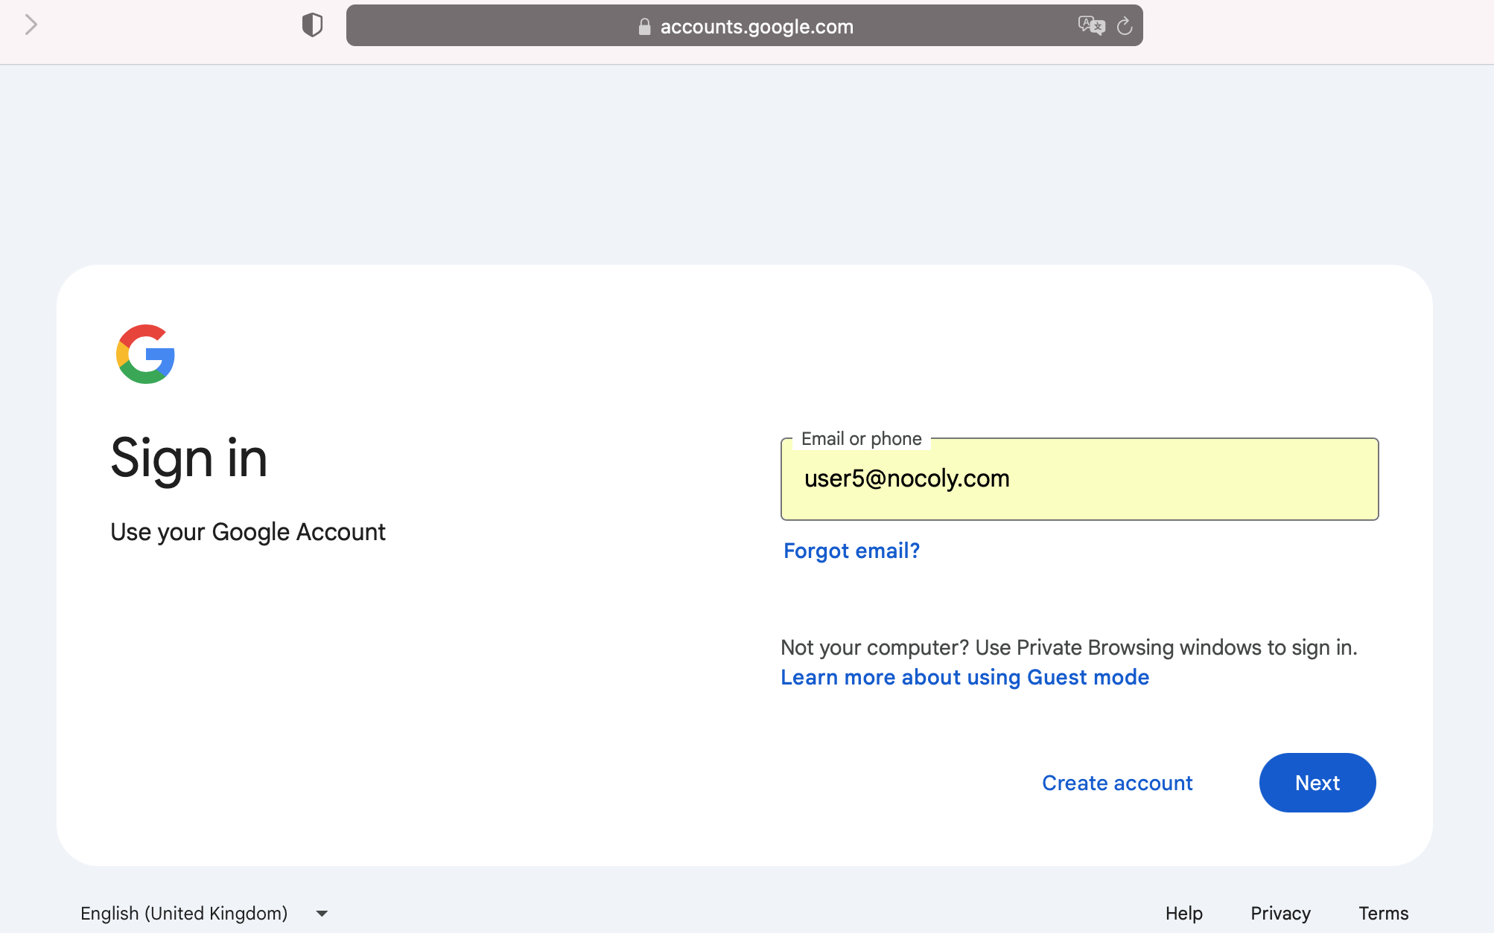The width and height of the screenshot is (1494, 933).
Task: Reload the page with refresh icon
Action: pyautogui.click(x=1125, y=26)
